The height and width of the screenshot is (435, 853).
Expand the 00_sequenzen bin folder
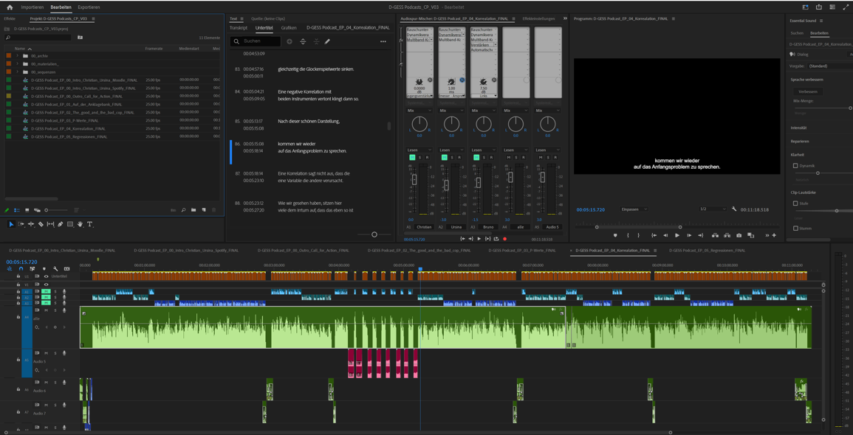click(x=17, y=72)
